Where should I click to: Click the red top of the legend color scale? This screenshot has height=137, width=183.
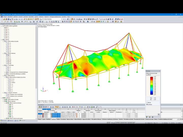pyautogui.click(x=151, y=78)
